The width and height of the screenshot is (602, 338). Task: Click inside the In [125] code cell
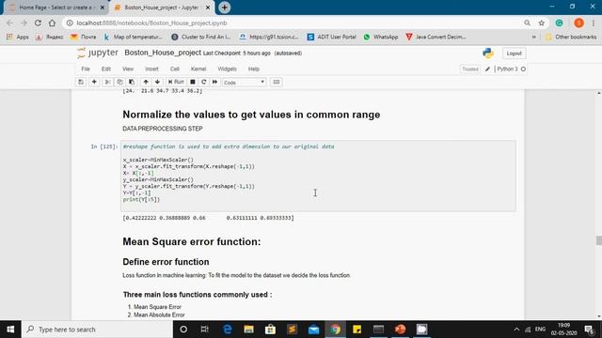(x=318, y=176)
